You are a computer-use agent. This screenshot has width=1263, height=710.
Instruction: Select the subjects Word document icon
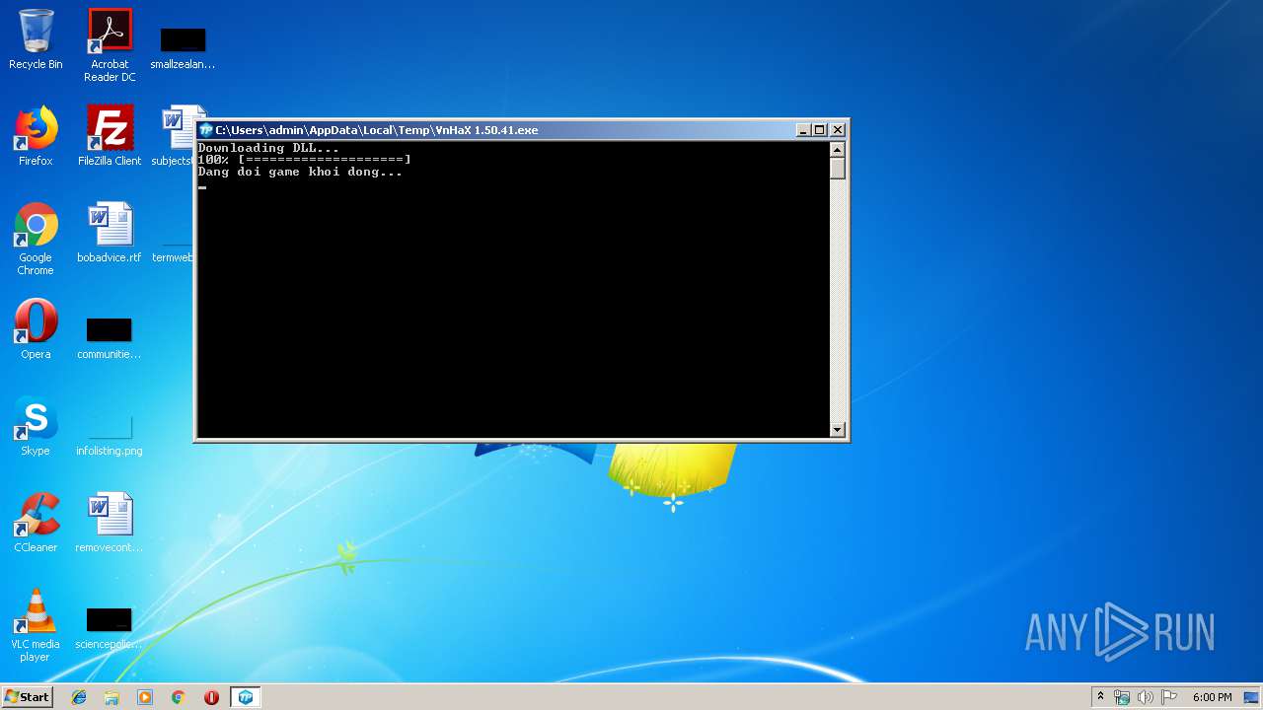coord(178,136)
